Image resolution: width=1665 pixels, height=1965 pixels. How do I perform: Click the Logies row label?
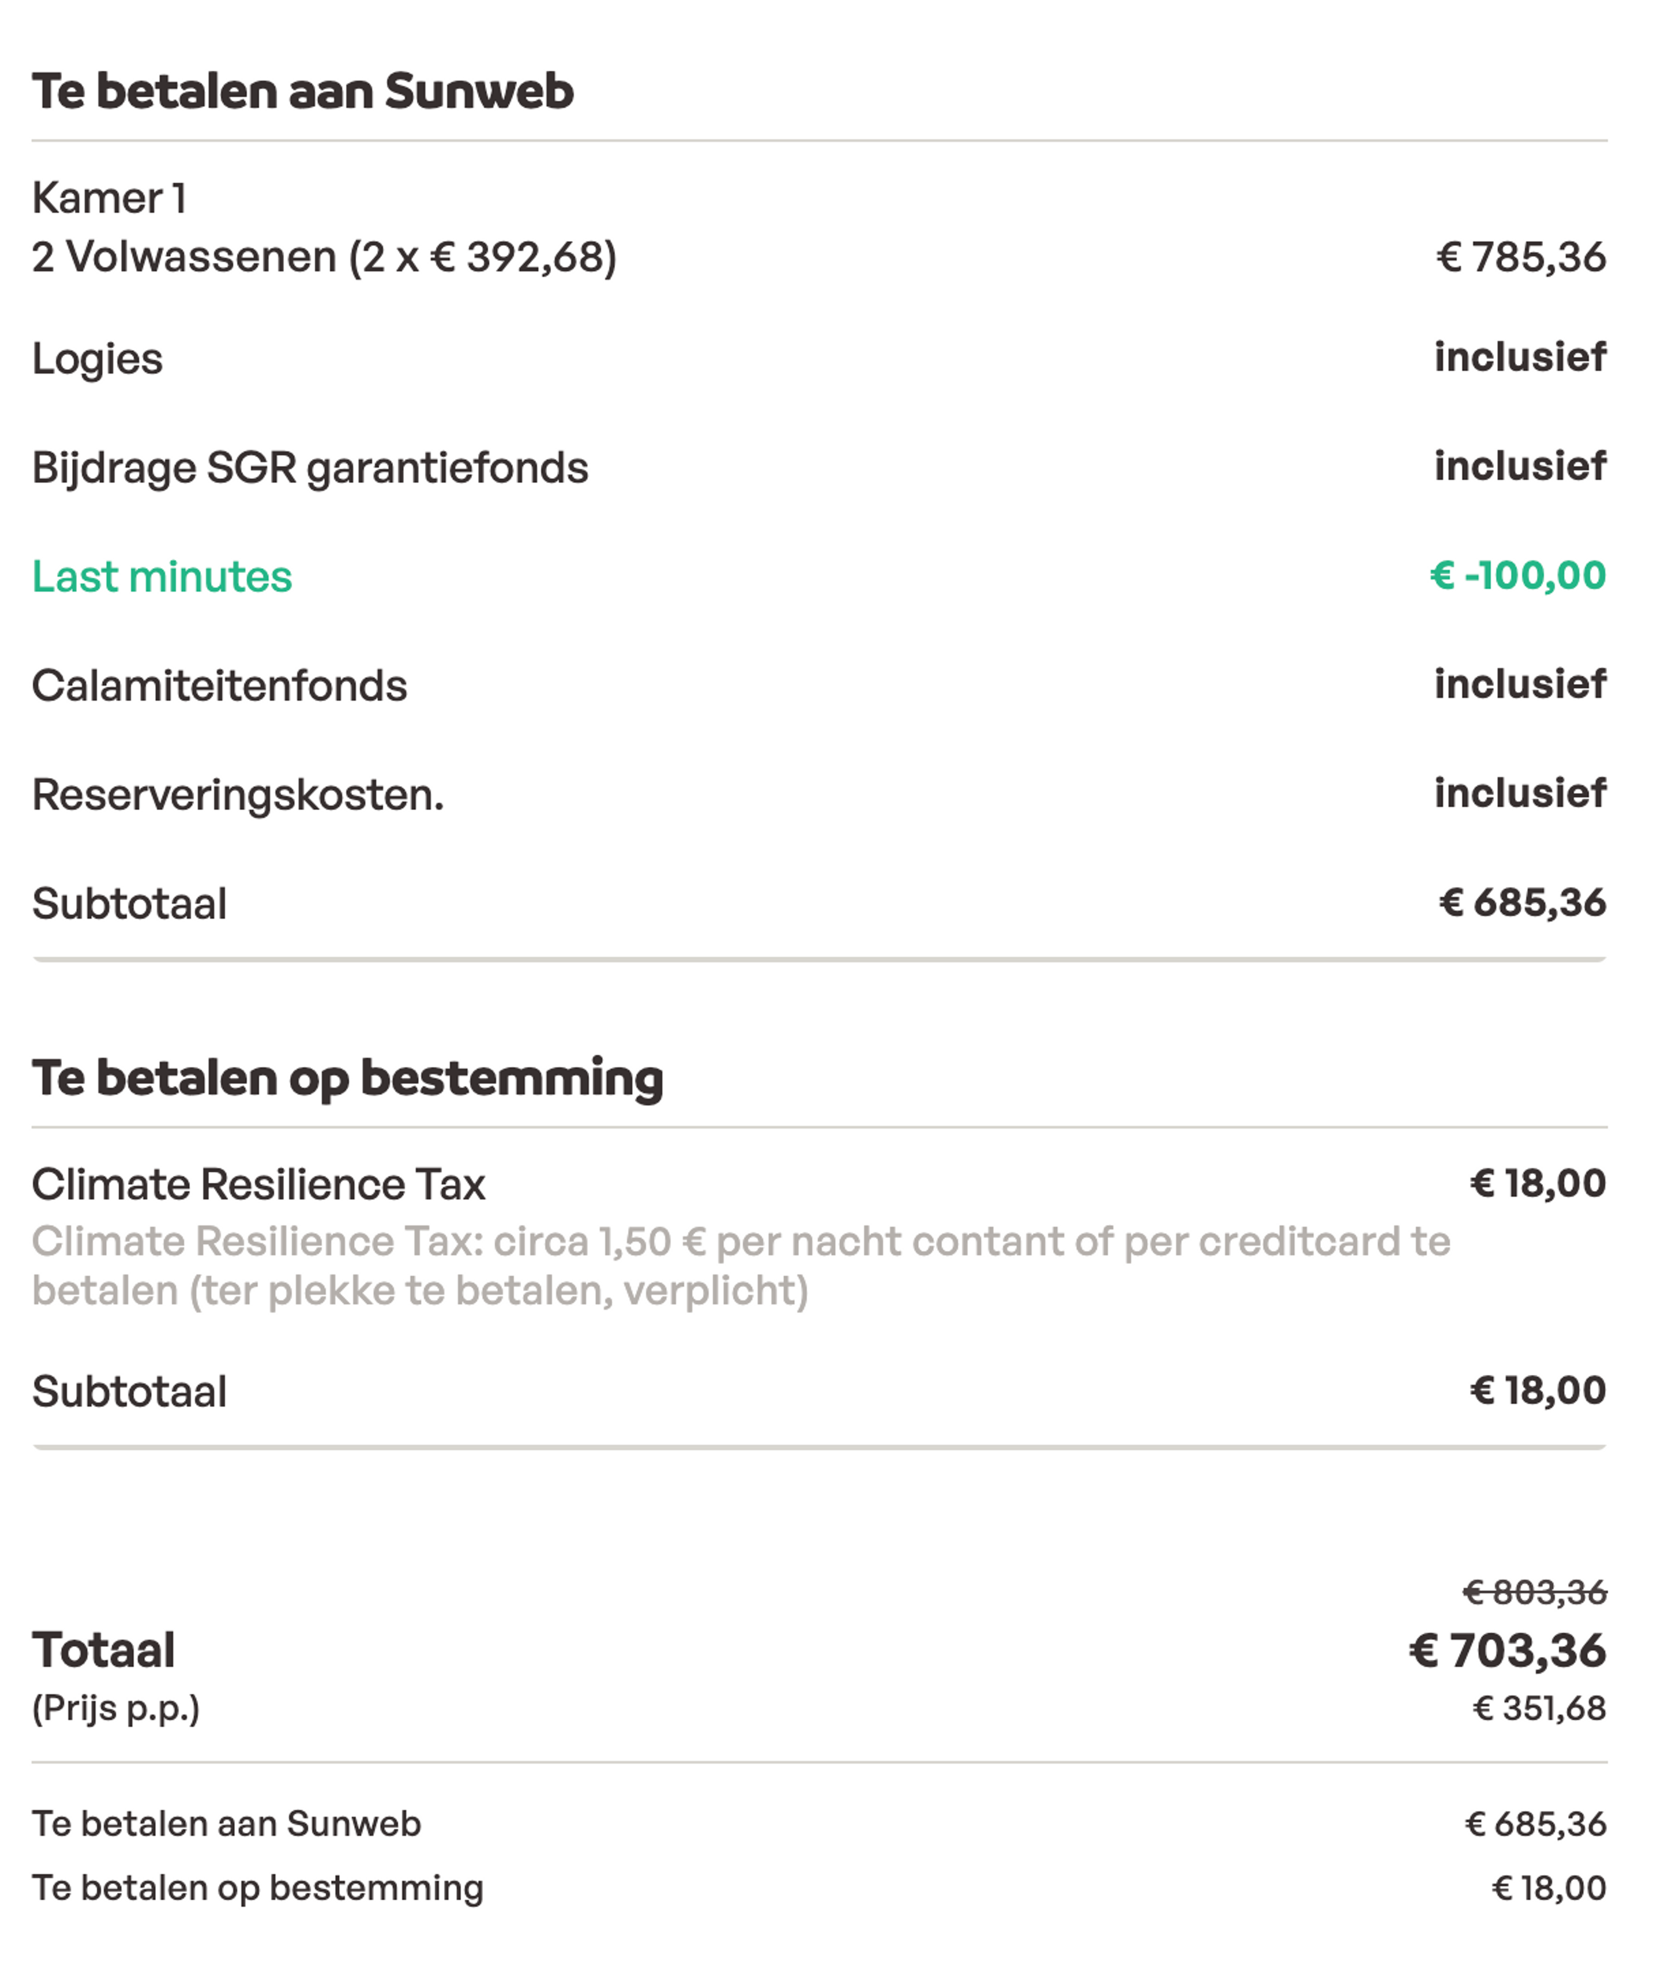point(97,359)
